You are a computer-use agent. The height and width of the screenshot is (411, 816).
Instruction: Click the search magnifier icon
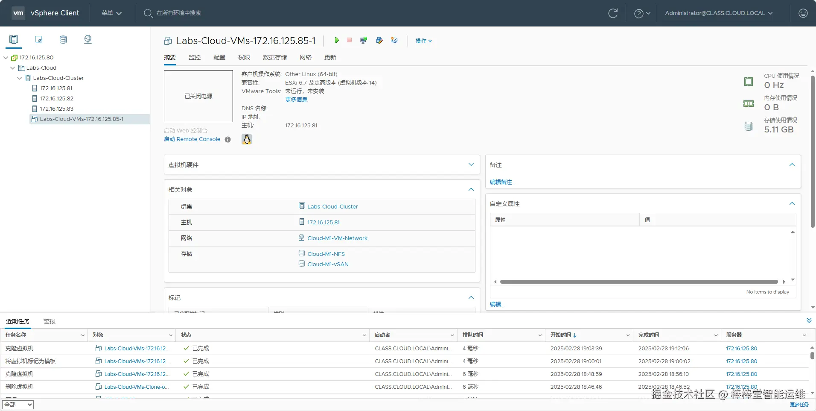click(x=148, y=13)
